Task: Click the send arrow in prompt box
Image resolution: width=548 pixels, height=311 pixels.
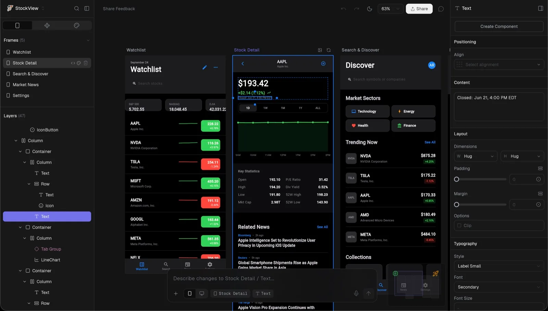Action: [369, 293]
